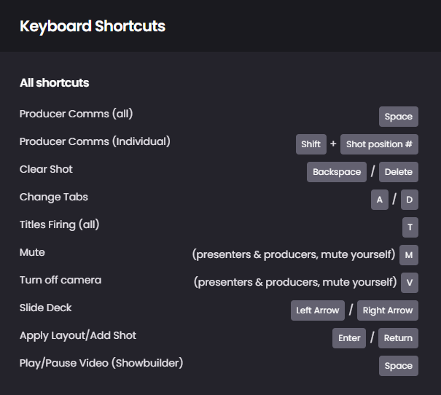Screen dimensions: 441x395
Task: Select the A key for Change Tabs
Action: [x=380, y=200]
